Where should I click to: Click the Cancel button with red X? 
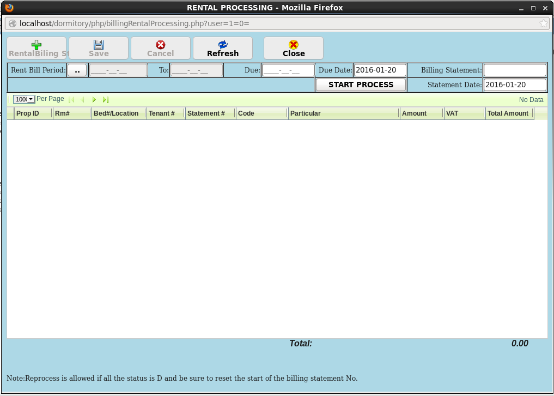click(x=161, y=48)
